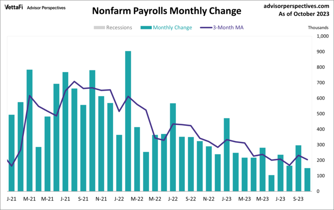Image resolution: width=334 pixels, height=210 pixels.
Task: Click the Advisor Perspectives brand text
Action: (46, 8)
